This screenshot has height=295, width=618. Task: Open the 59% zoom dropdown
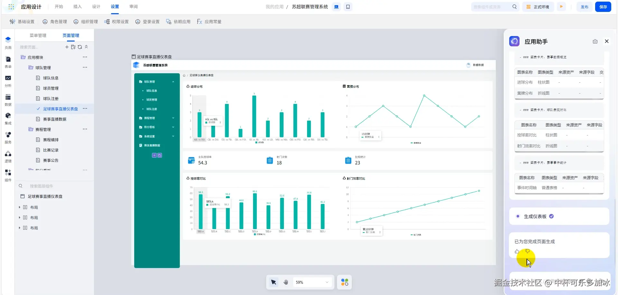(313, 282)
